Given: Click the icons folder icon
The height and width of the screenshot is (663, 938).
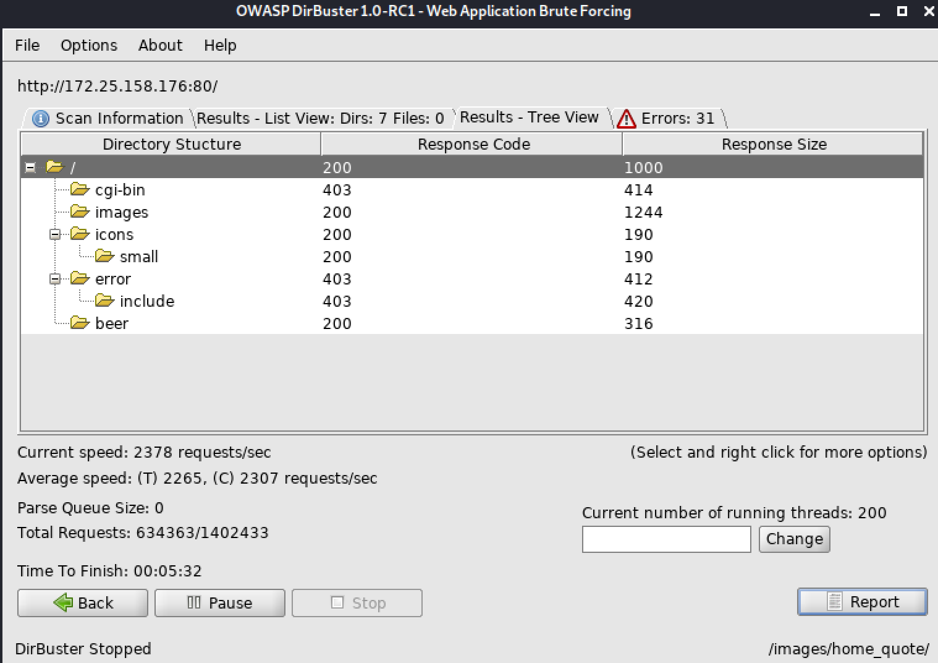Looking at the screenshot, I should (x=80, y=234).
